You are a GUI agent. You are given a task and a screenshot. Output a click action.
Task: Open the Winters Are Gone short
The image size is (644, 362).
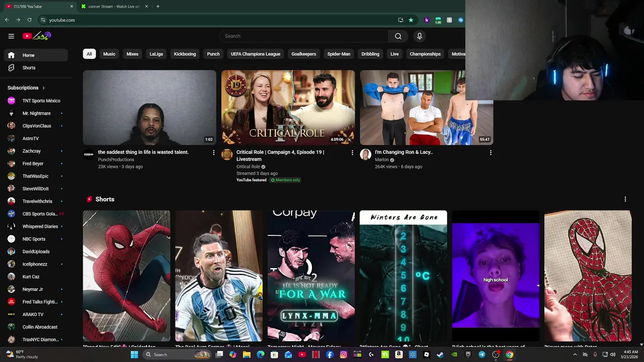point(403,276)
